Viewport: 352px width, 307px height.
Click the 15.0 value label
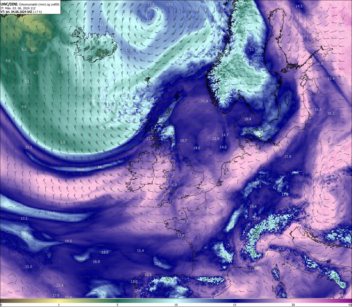click(29, 267)
